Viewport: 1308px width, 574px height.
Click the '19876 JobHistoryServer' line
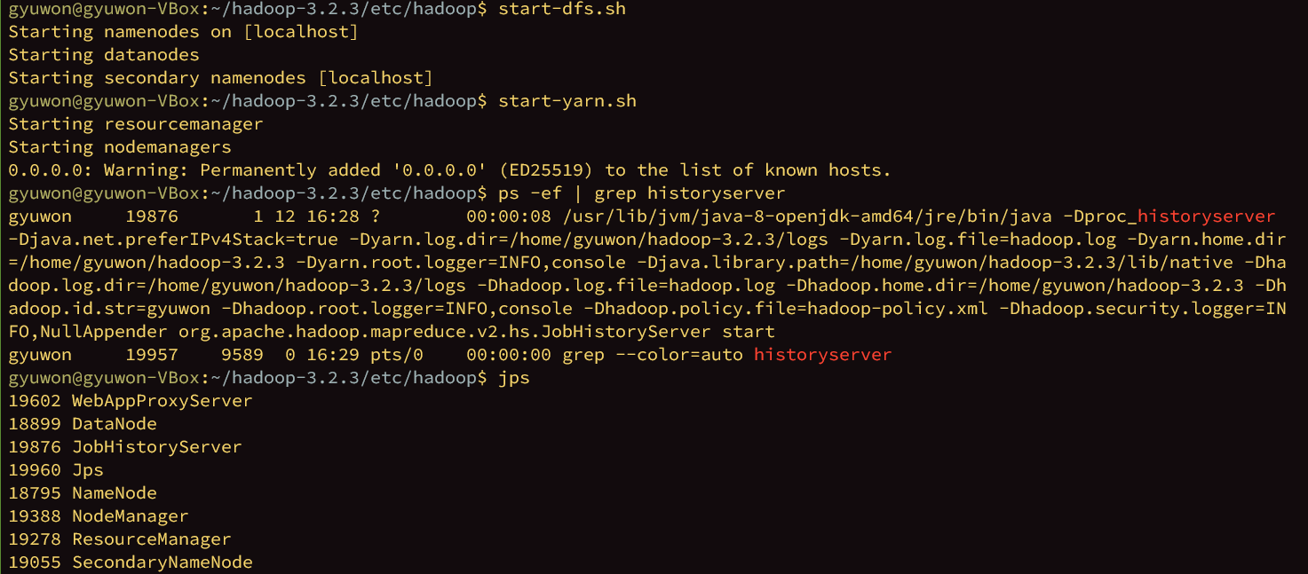125,447
